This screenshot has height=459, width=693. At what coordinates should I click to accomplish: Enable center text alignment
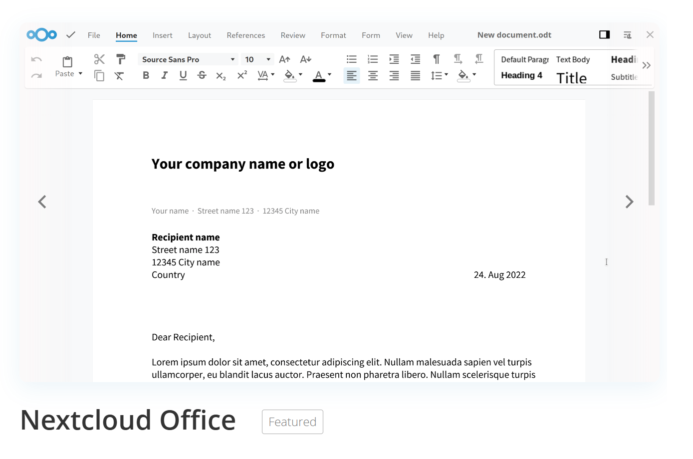pyautogui.click(x=373, y=75)
